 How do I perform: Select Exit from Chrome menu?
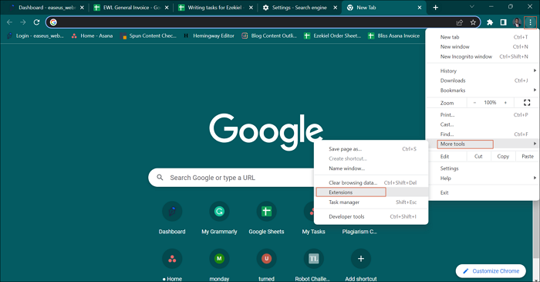pos(482,192)
